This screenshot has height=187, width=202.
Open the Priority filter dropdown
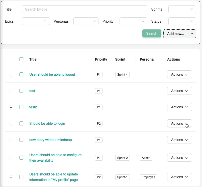point(133,21)
